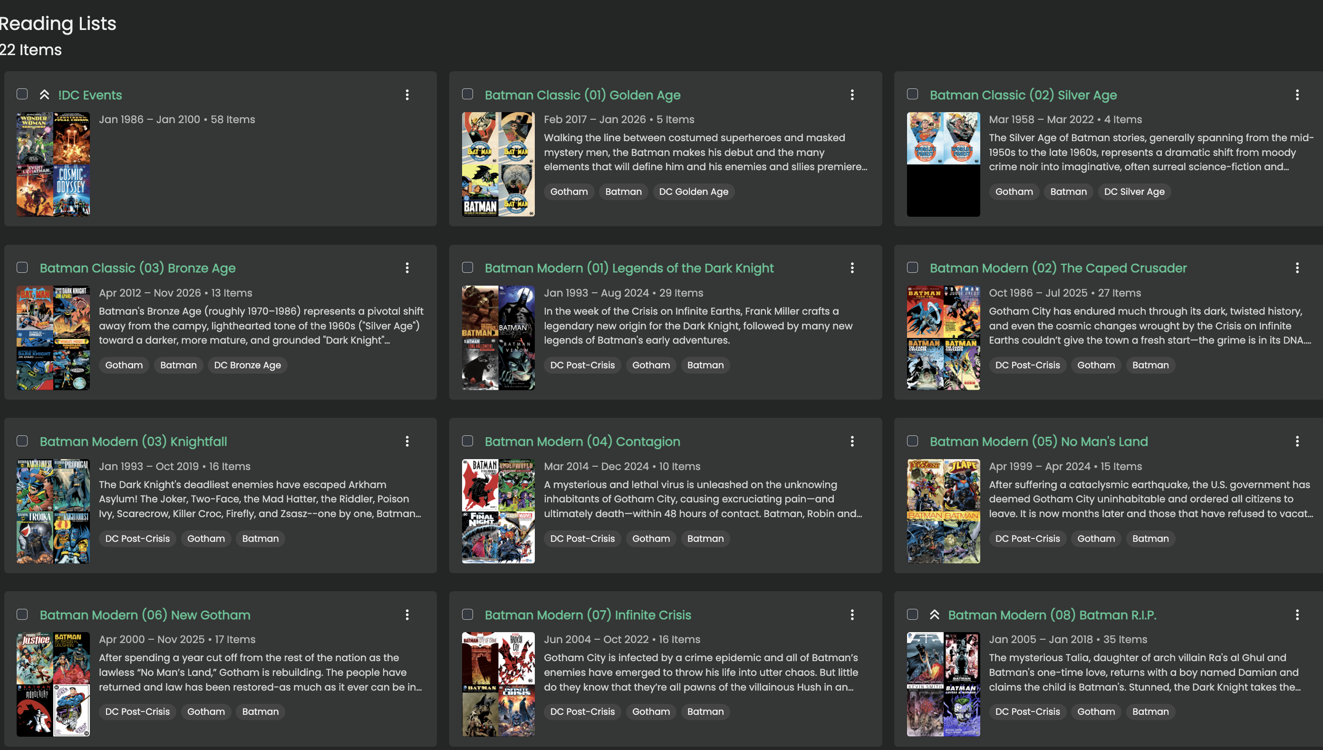Click the Batman tag on the Silver Age card

tap(1068, 192)
